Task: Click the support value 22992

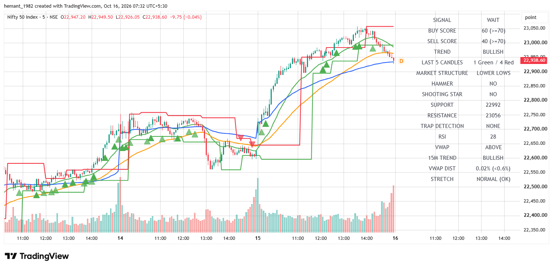Action: tap(493, 105)
